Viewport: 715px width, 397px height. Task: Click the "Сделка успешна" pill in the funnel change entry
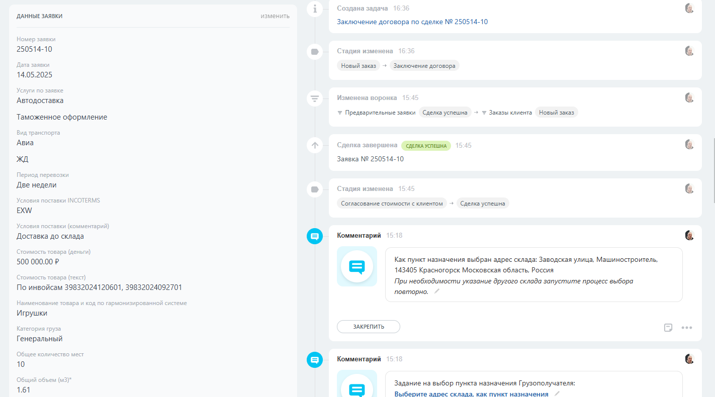tap(445, 113)
